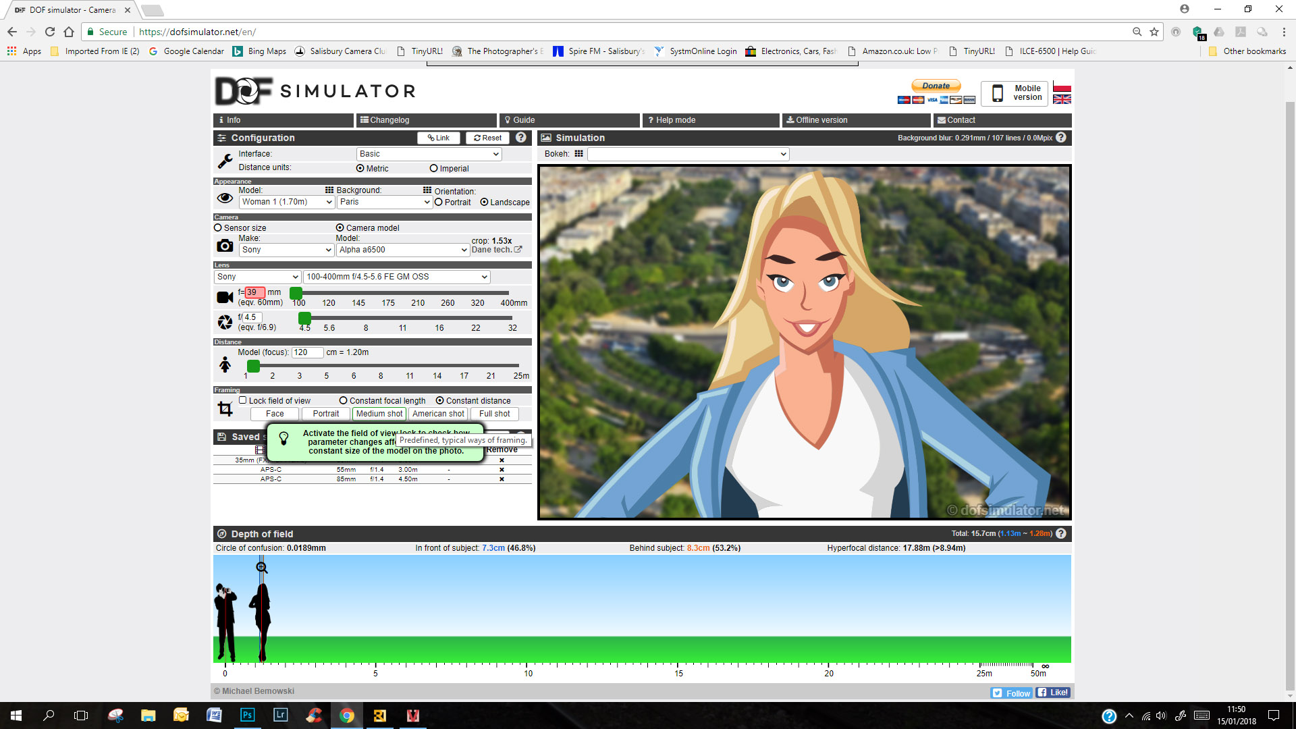
Task: Click the focal length mm input field
Action: coord(254,292)
